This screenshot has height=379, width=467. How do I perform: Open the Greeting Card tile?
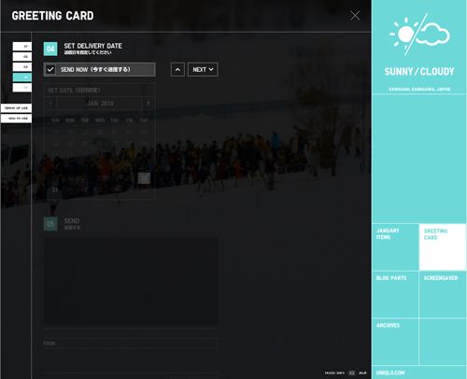(x=443, y=247)
